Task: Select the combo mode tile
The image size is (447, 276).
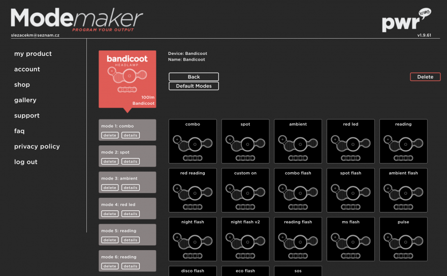Action: pos(193,141)
